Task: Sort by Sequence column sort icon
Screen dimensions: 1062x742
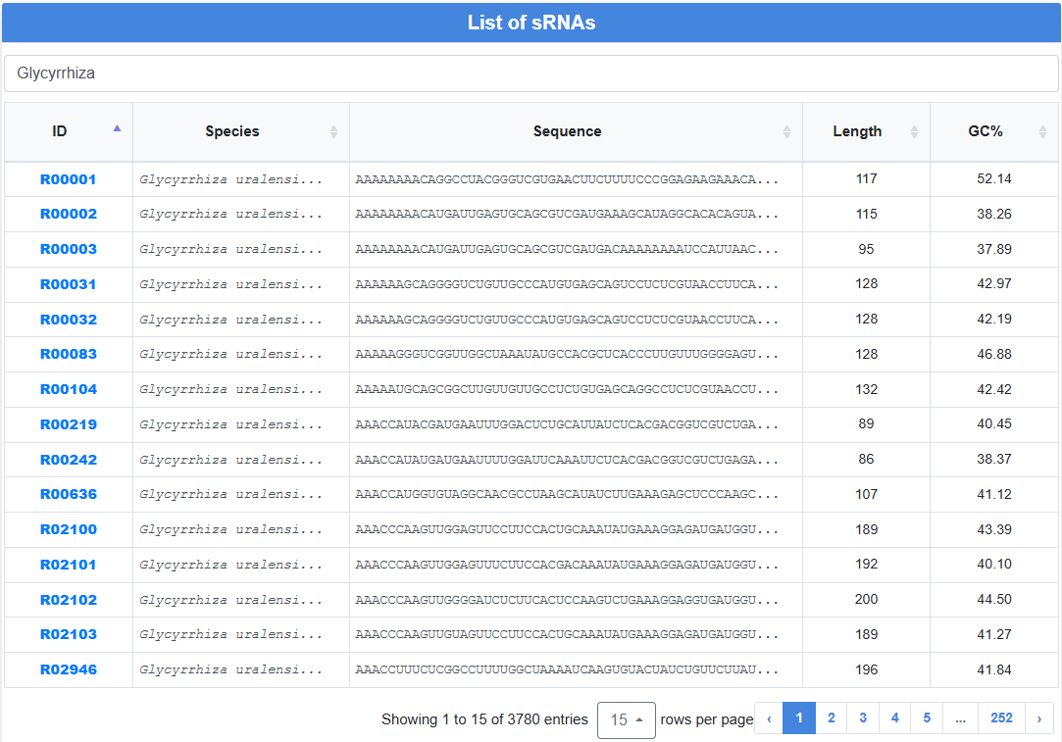Action: coord(786,132)
